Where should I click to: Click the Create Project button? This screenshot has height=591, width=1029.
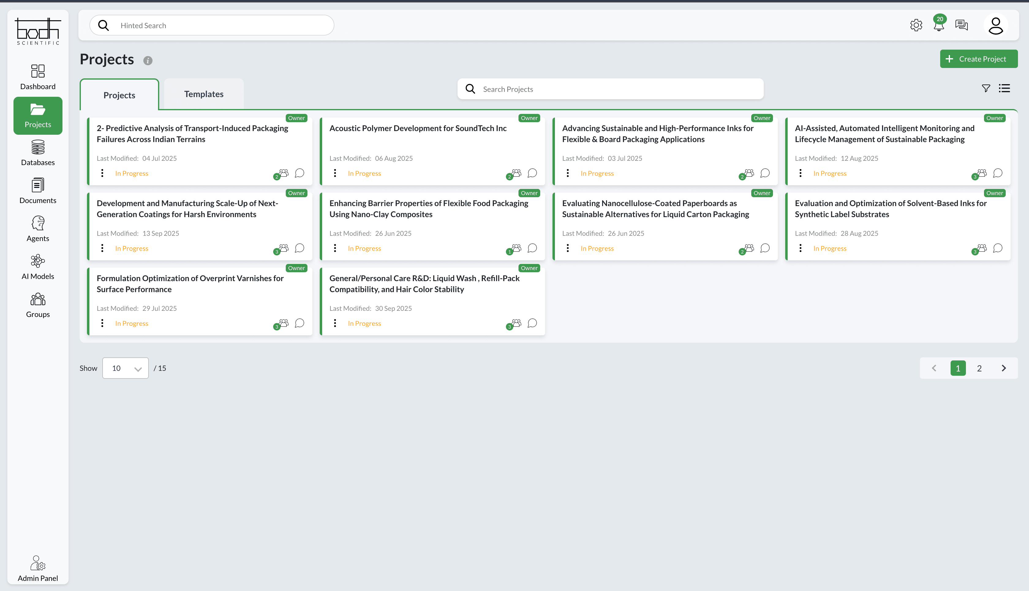[979, 58]
